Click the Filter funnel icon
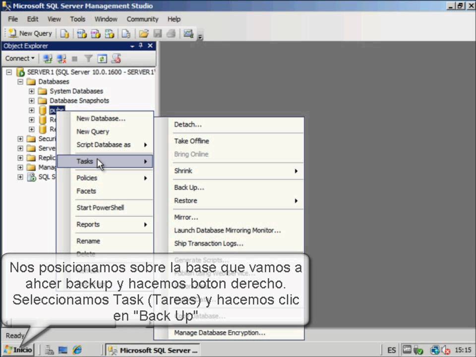 pyautogui.click(x=88, y=59)
